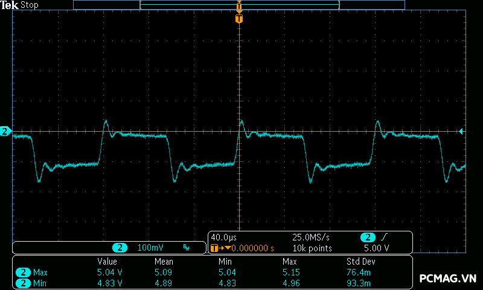The height and width of the screenshot is (290, 483).
Task: Select the trigger source 2 badge
Action: (x=368, y=237)
